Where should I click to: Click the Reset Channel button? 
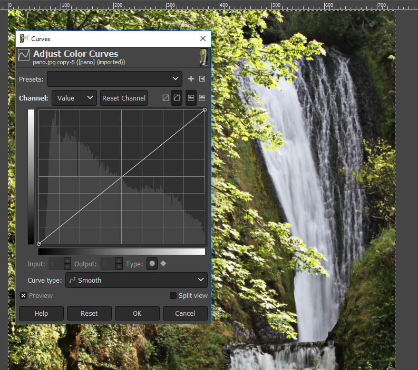pyautogui.click(x=124, y=98)
